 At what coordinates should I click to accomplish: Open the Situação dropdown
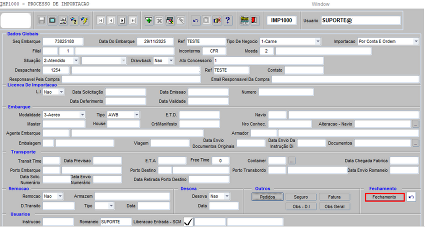coord(75,60)
